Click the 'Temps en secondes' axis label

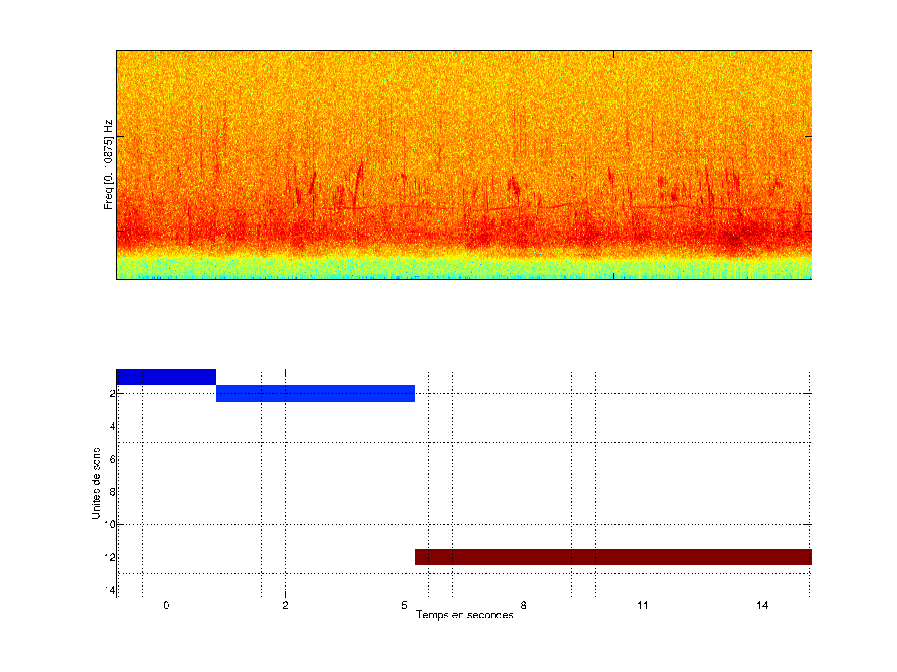pyautogui.click(x=464, y=615)
